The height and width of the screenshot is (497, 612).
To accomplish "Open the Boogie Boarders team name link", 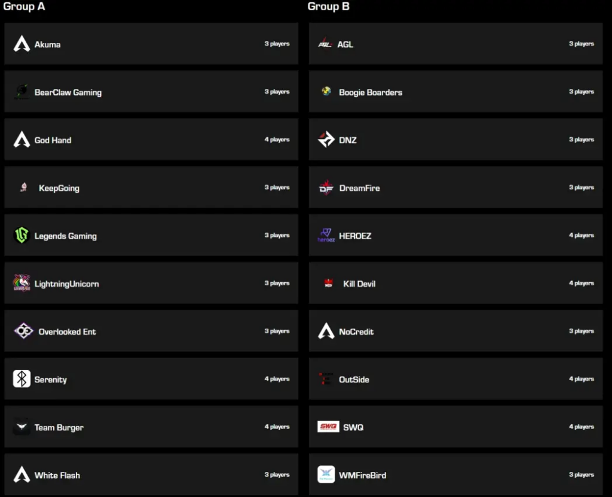I will 371,92.
